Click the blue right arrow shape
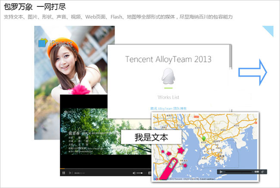Image resolution: width=280 pixels, height=188 pixels. coord(255,72)
